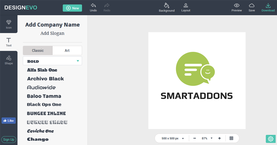Screen dimensions: 277x145
Task: Choose Bungee Shade font
Action: coord(47,122)
